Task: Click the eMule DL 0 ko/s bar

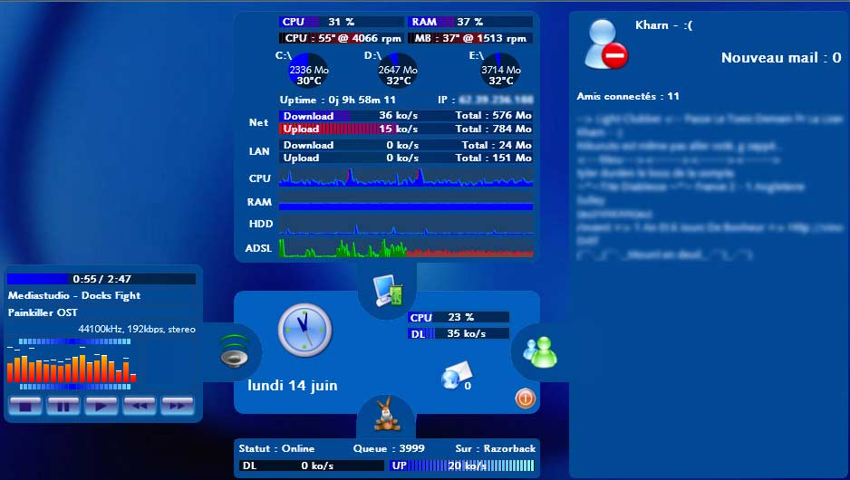Action: point(312,466)
